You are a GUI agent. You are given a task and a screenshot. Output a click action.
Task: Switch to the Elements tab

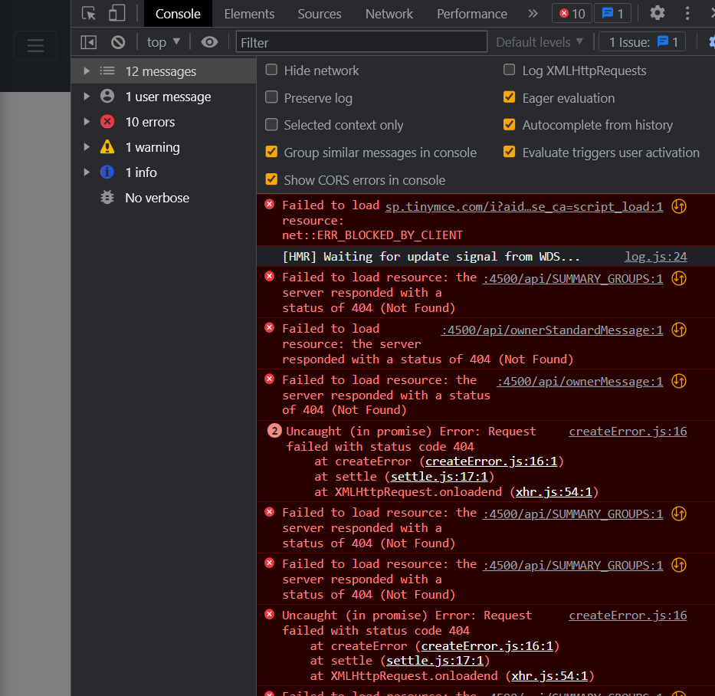(249, 14)
